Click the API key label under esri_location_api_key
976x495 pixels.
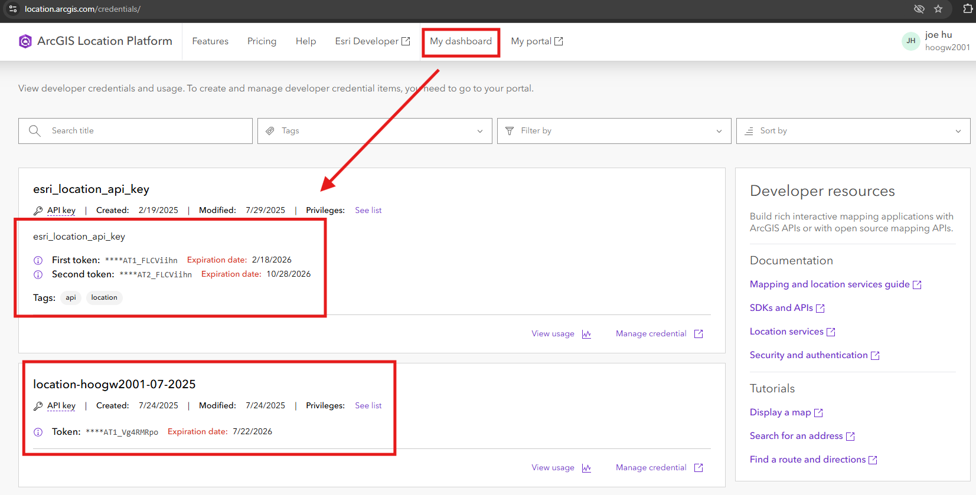click(61, 211)
